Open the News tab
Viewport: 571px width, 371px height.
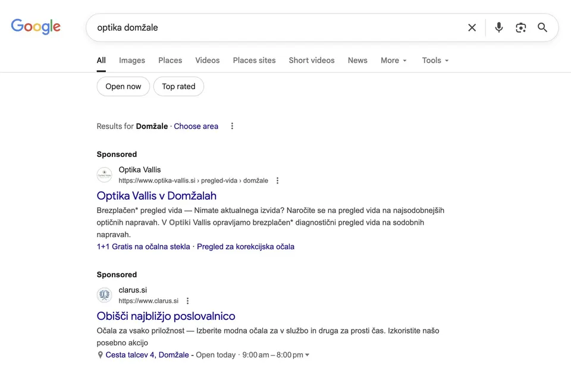tap(357, 61)
